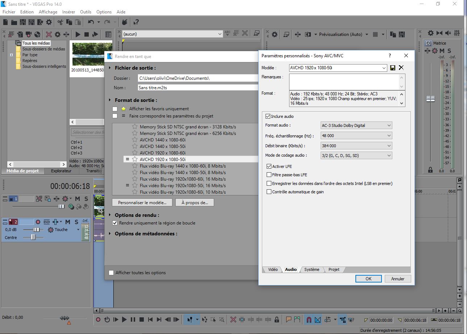467x334 pixels.
Task: Arm audio track 2 for recording
Action: click(x=38, y=222)
